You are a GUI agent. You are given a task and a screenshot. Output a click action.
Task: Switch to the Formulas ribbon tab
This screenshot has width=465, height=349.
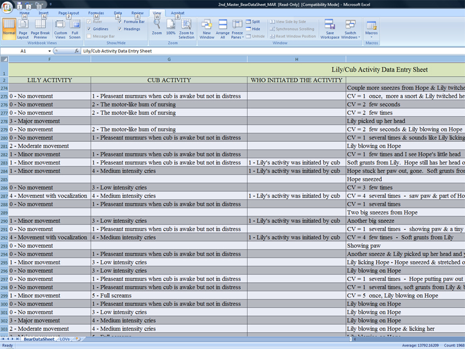(x=95, y=12)
